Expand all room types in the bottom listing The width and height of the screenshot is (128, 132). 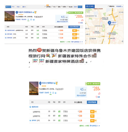point(95,126)
